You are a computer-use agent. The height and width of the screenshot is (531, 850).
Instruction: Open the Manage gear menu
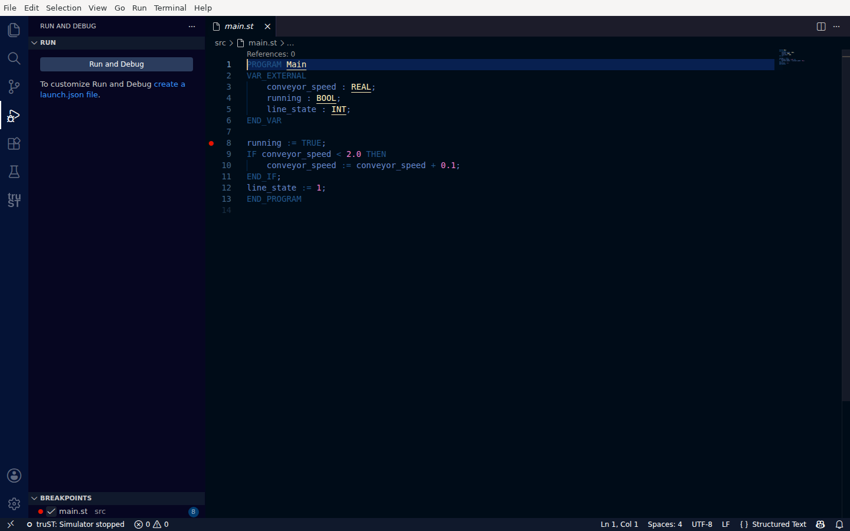point(14,504)
